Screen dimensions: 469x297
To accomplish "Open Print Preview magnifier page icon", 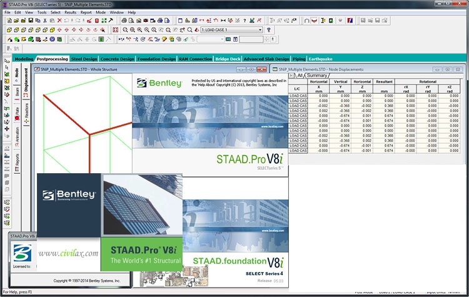I will [x=131, y=21].
